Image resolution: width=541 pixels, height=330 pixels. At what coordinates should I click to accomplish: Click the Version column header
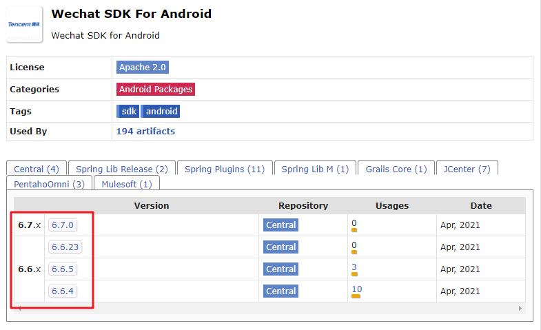coord(152,206)
